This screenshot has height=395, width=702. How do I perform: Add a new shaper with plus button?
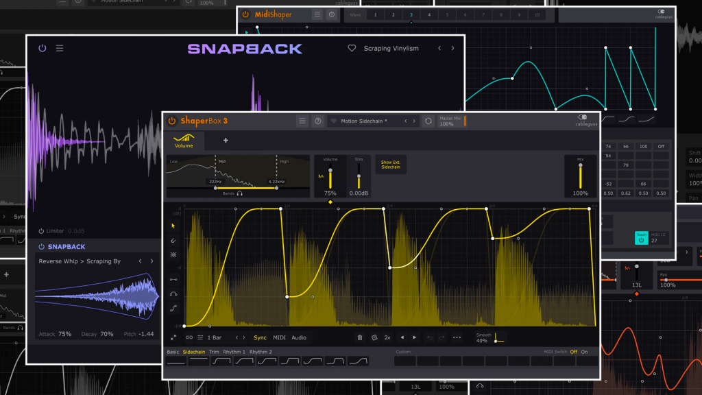(226, 141)
